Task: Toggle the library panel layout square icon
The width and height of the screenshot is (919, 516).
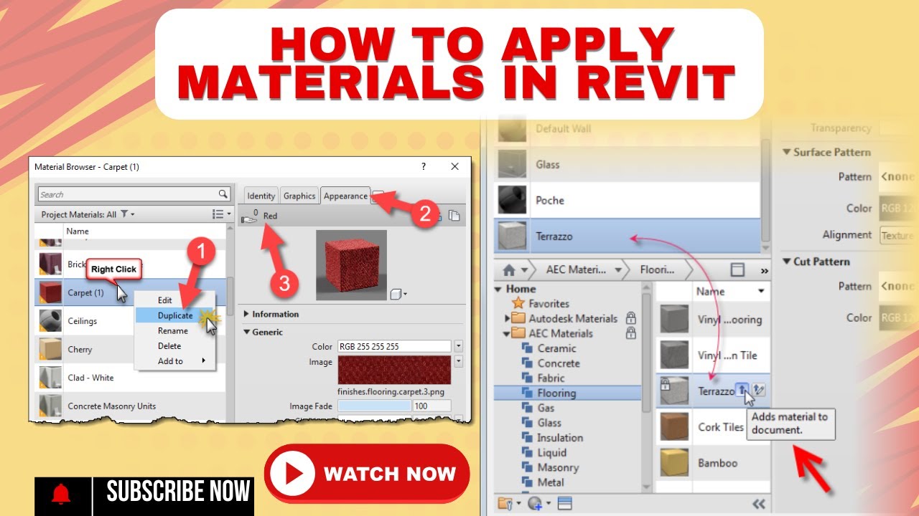Action: pos(737,270)
